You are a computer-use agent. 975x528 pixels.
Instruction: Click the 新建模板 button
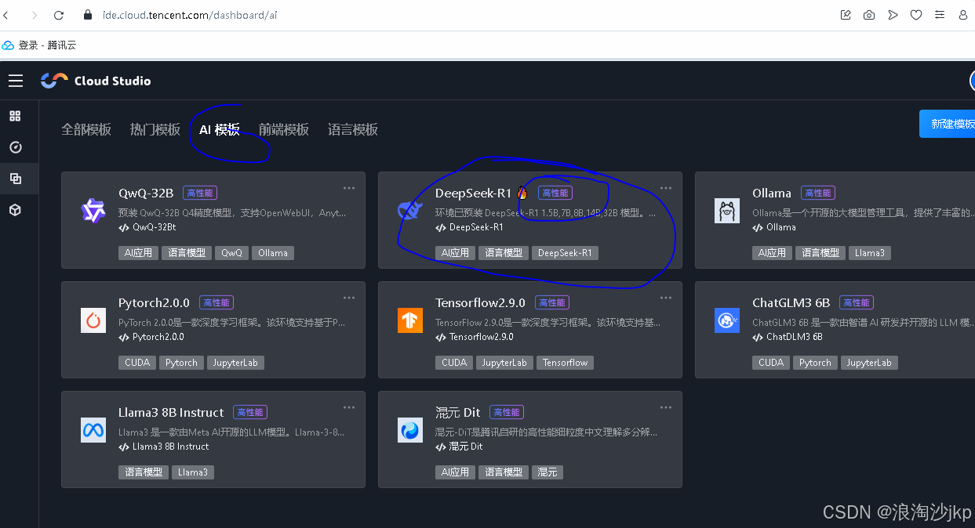[x=948, y=124]
